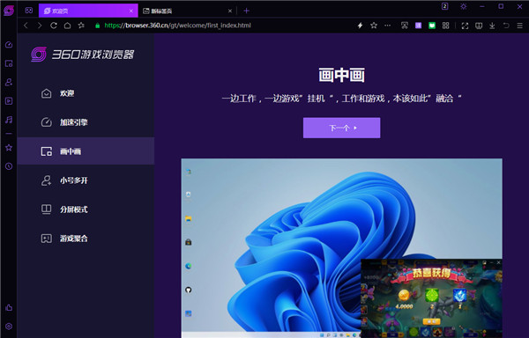Viewport: 529px width, 338px height.
Task: Open the history clock icon in sidebar
Action: tap(9, 166)
